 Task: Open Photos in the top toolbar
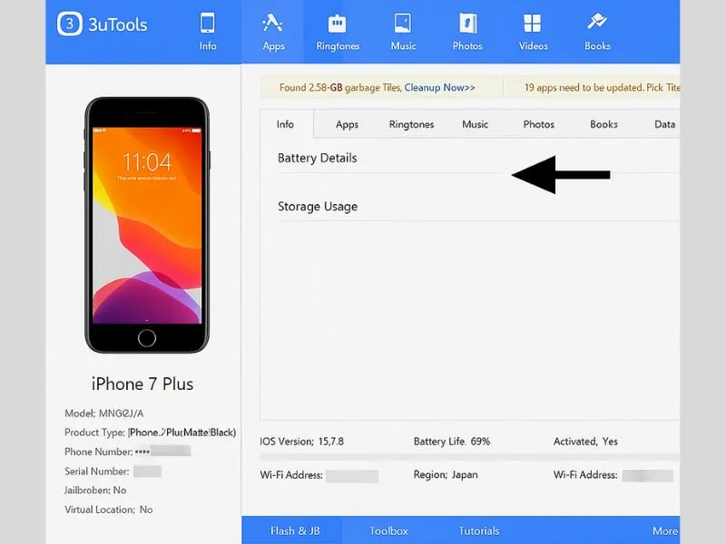click(467, 32)
